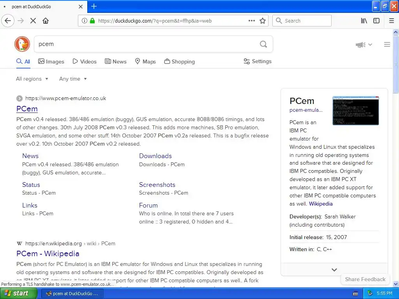Click the page vertical scrollbar thumb
Screen dimensions: 399x299
[x=396, y=64]
